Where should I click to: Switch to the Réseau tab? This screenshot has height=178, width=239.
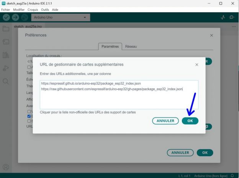pos(131,46)
